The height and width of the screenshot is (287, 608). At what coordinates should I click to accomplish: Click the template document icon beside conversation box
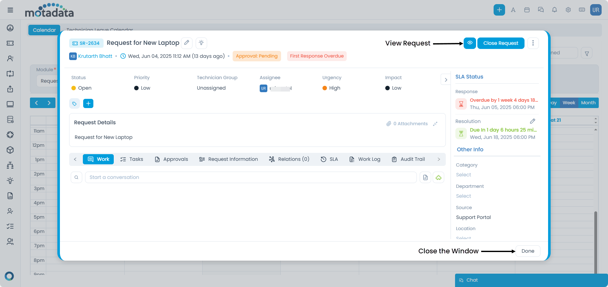[x=425, y=177]
